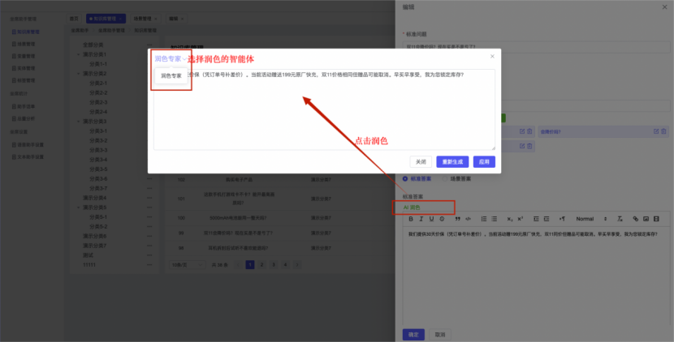Viewport: 674px width, 342px height.
Task: Select the 场景答案 radio button
Action: (443, 178)
